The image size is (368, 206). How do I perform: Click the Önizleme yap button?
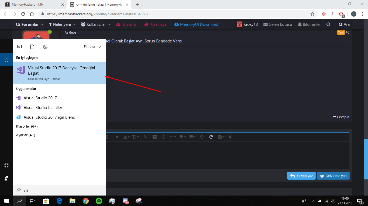(333, 176)
